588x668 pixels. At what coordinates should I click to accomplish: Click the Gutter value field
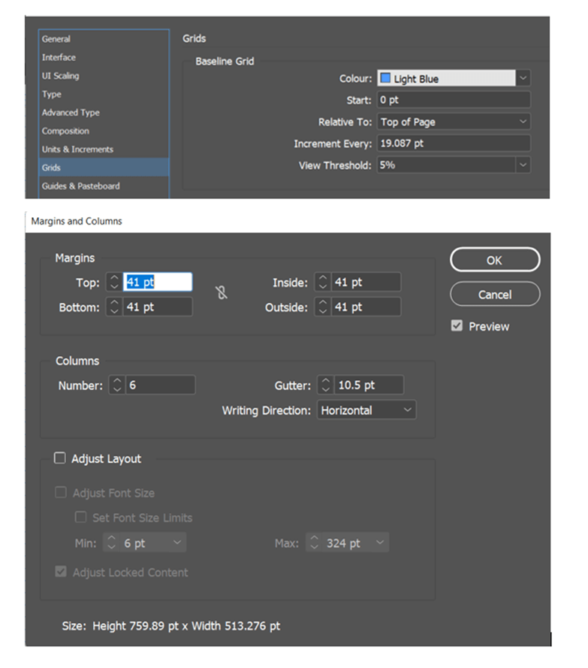point(369,385)
